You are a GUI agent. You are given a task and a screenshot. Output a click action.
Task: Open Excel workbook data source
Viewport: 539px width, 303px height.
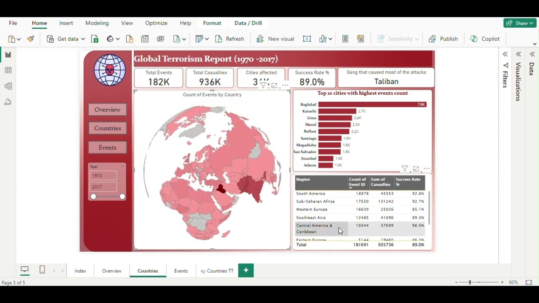tap(95, 39)
